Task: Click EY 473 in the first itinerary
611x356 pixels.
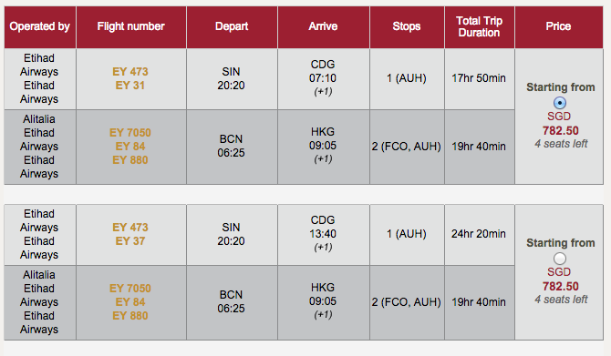Action: (x=130, y=72)
